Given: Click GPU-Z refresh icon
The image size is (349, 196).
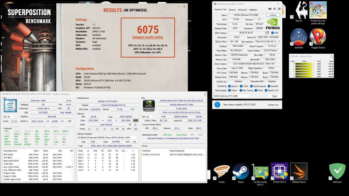Looking at the screenshot, I should (274, 9).
